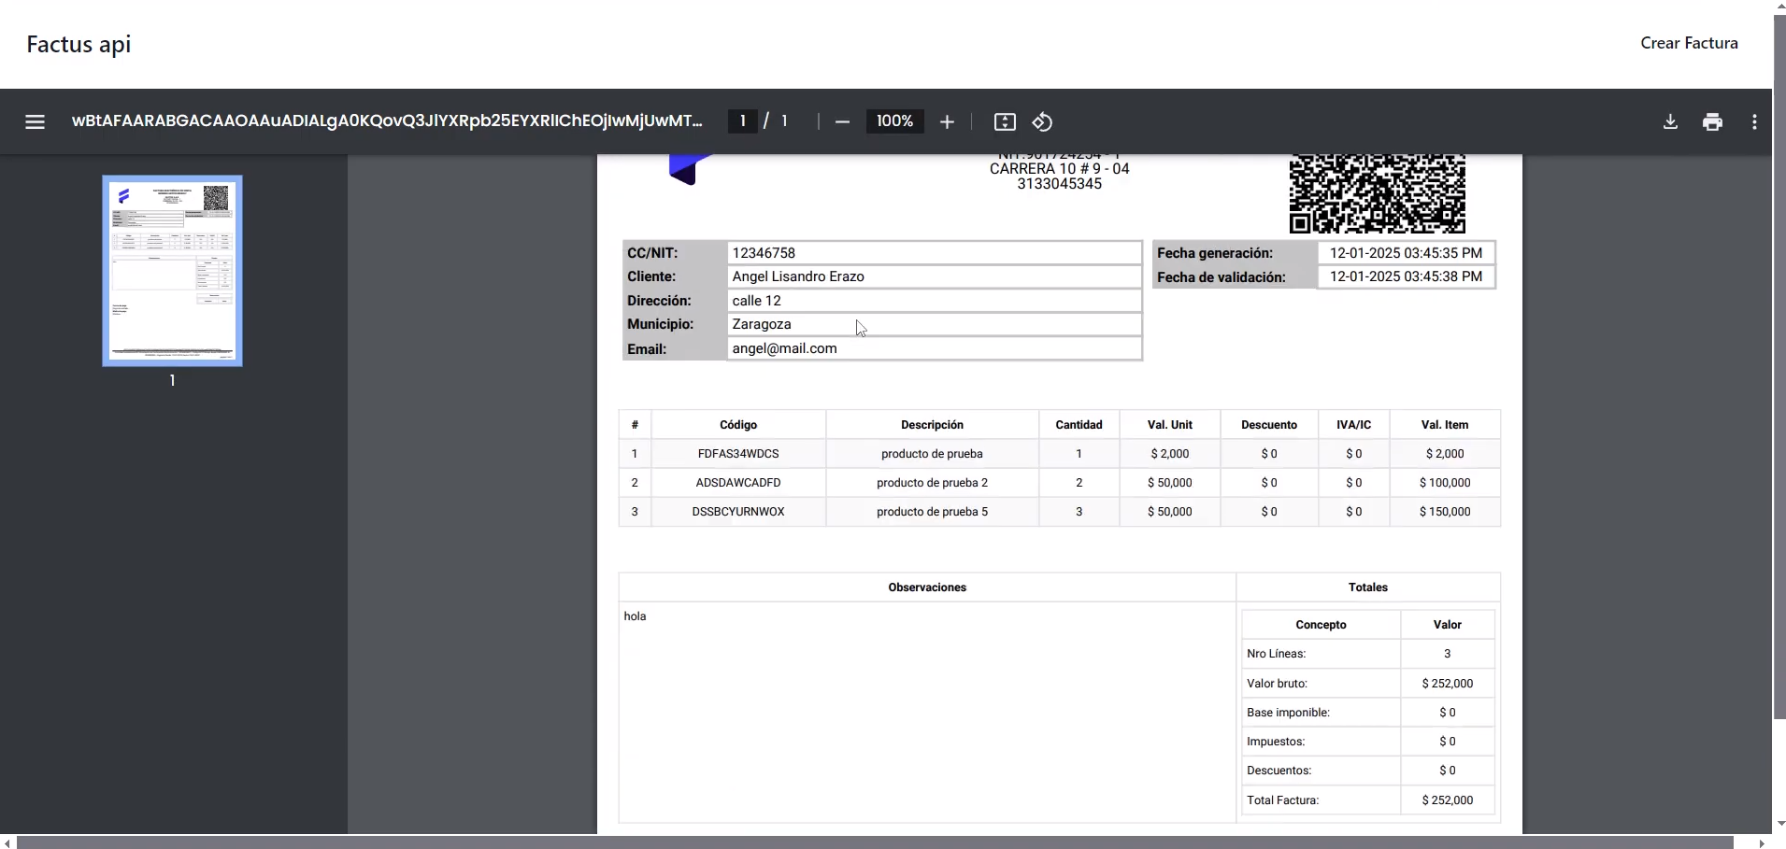Zoom in with the plus icon

(x=947, y=121)
